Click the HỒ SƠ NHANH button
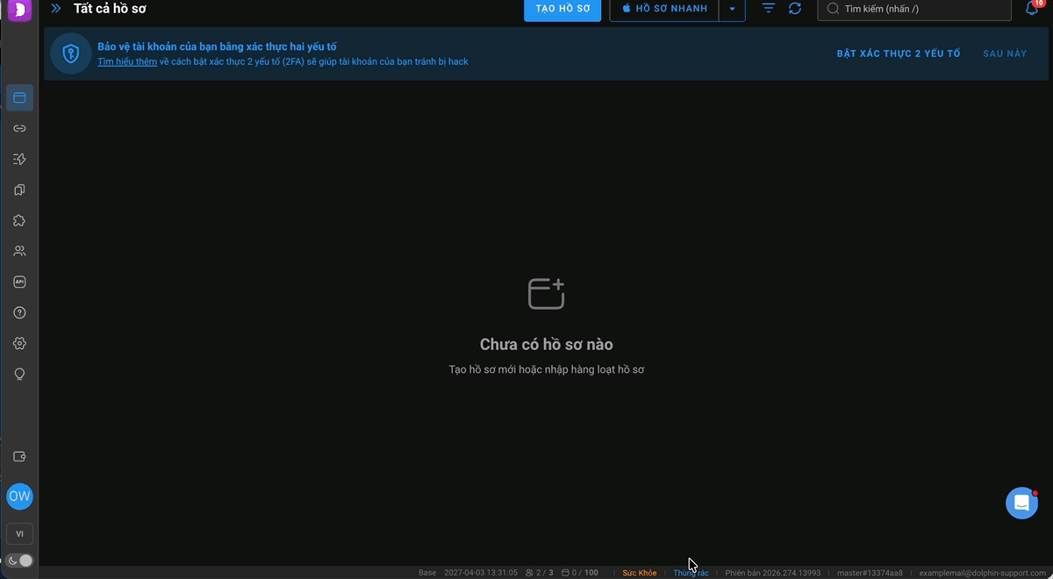Image resolution: width=1053 pixels, height=579 pixels. (x=664, y=9)
